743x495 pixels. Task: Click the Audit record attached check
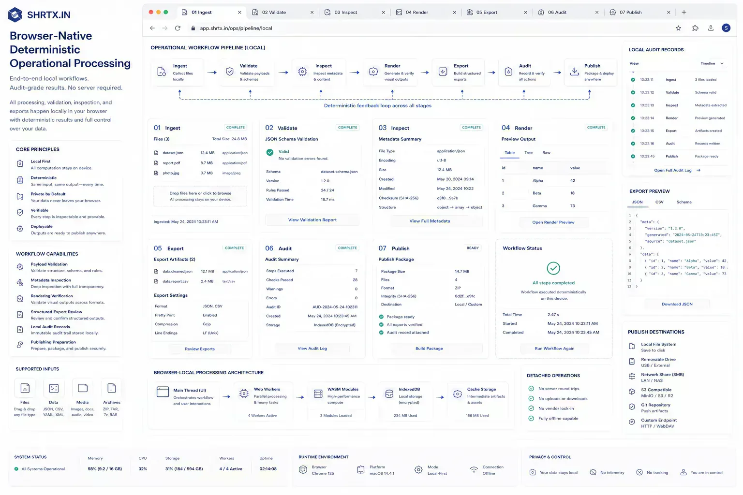pyautogui.click(x=381, y=332)
